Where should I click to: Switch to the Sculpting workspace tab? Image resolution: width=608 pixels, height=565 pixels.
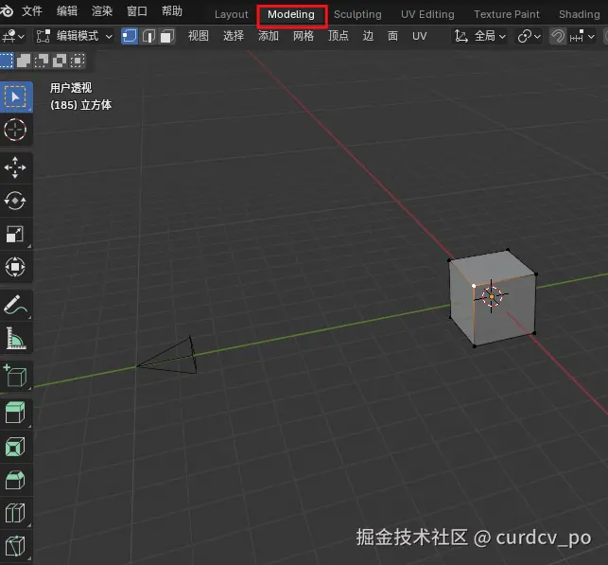357,14
